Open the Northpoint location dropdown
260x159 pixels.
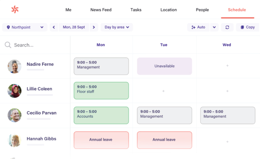(x=25, y=27)
